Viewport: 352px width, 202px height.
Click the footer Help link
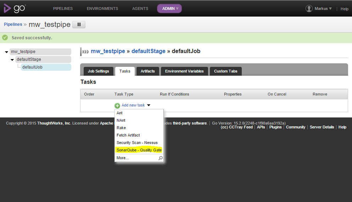click(x=342, y=127)
